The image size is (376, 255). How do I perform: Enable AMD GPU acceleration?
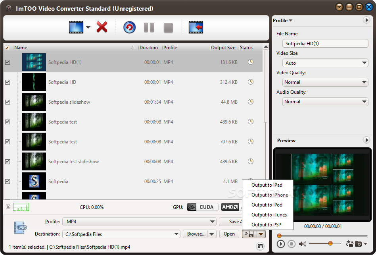tap(231, 207)
